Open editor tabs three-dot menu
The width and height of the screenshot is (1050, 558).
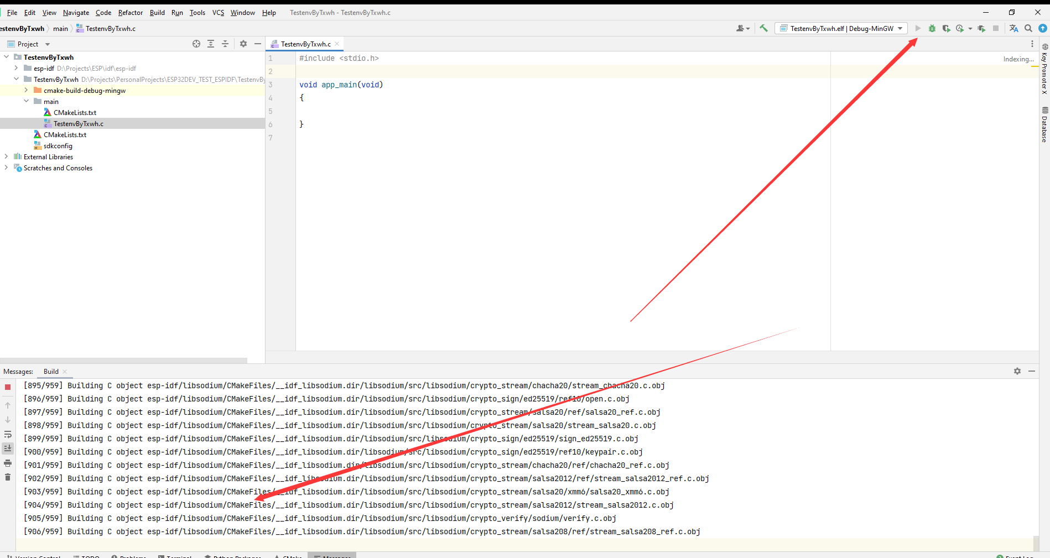1032,44
